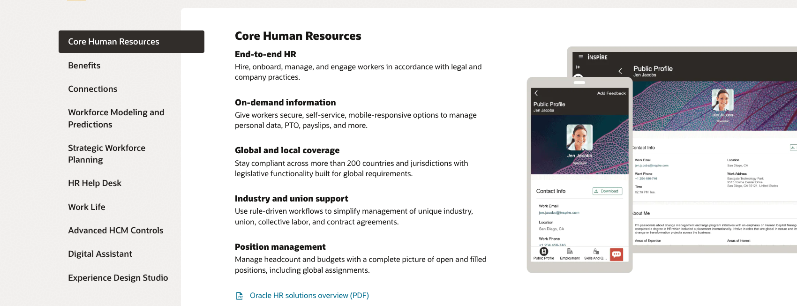Click the back chevron beside Public Profile
The height and width of the screenshot is (306, 797).
(x=620, y=71)
